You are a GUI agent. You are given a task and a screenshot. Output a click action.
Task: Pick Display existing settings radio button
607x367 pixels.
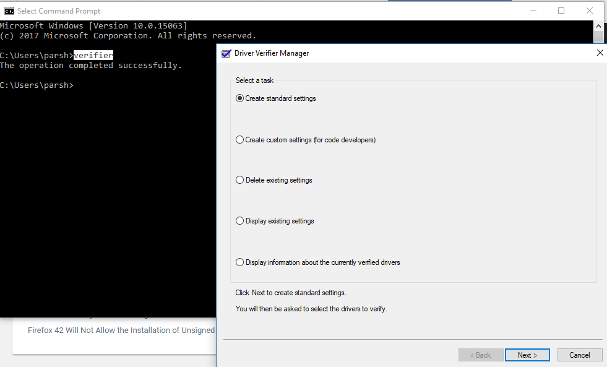click(x=240, y=221)
